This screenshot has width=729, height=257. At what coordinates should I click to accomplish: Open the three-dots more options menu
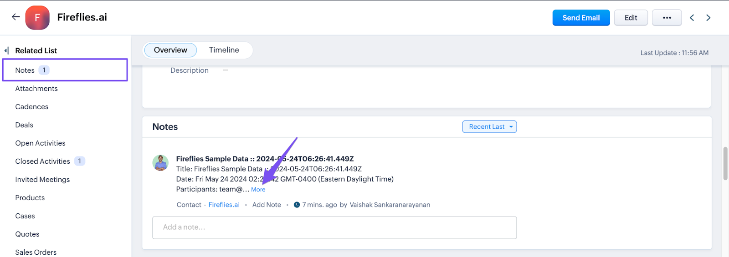pyautogui.click(x=667, y=18)
